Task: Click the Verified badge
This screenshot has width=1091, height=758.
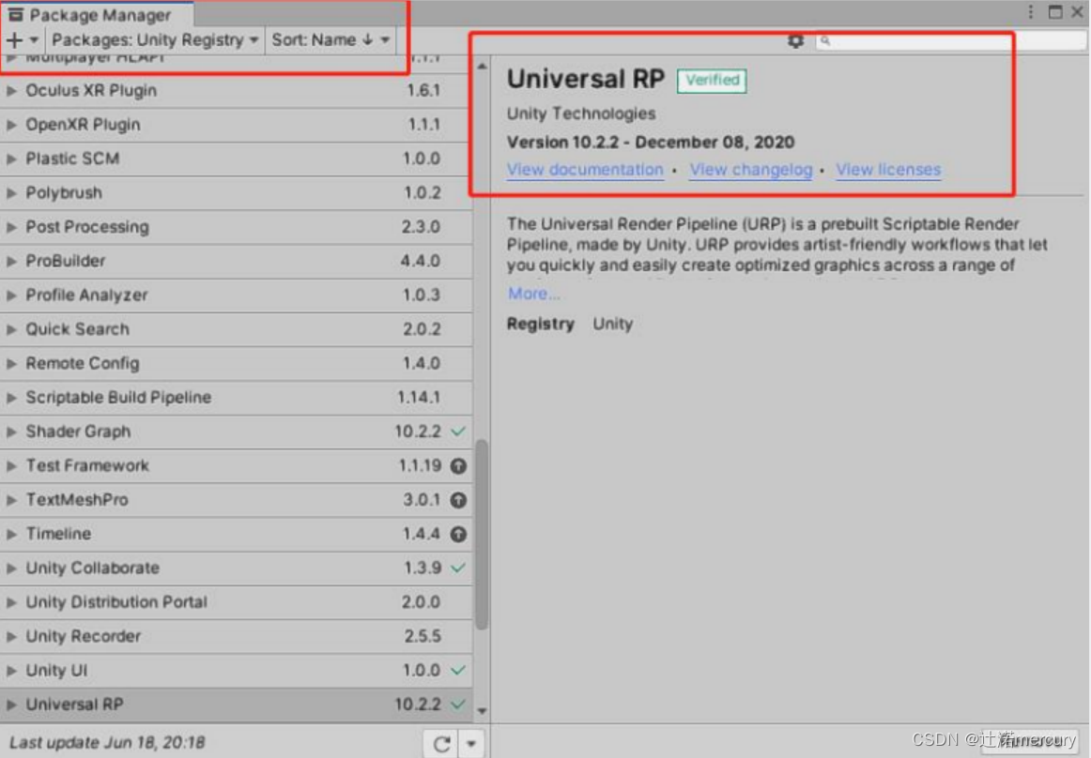Action: click(x=712, y=80)
